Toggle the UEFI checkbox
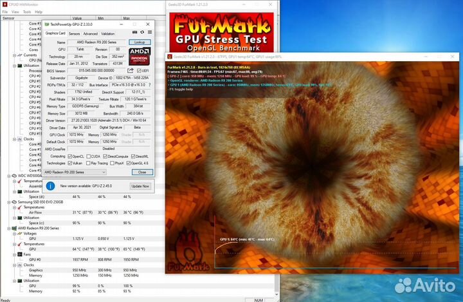This screenshot has height=302, width=463. pos(139,70)
